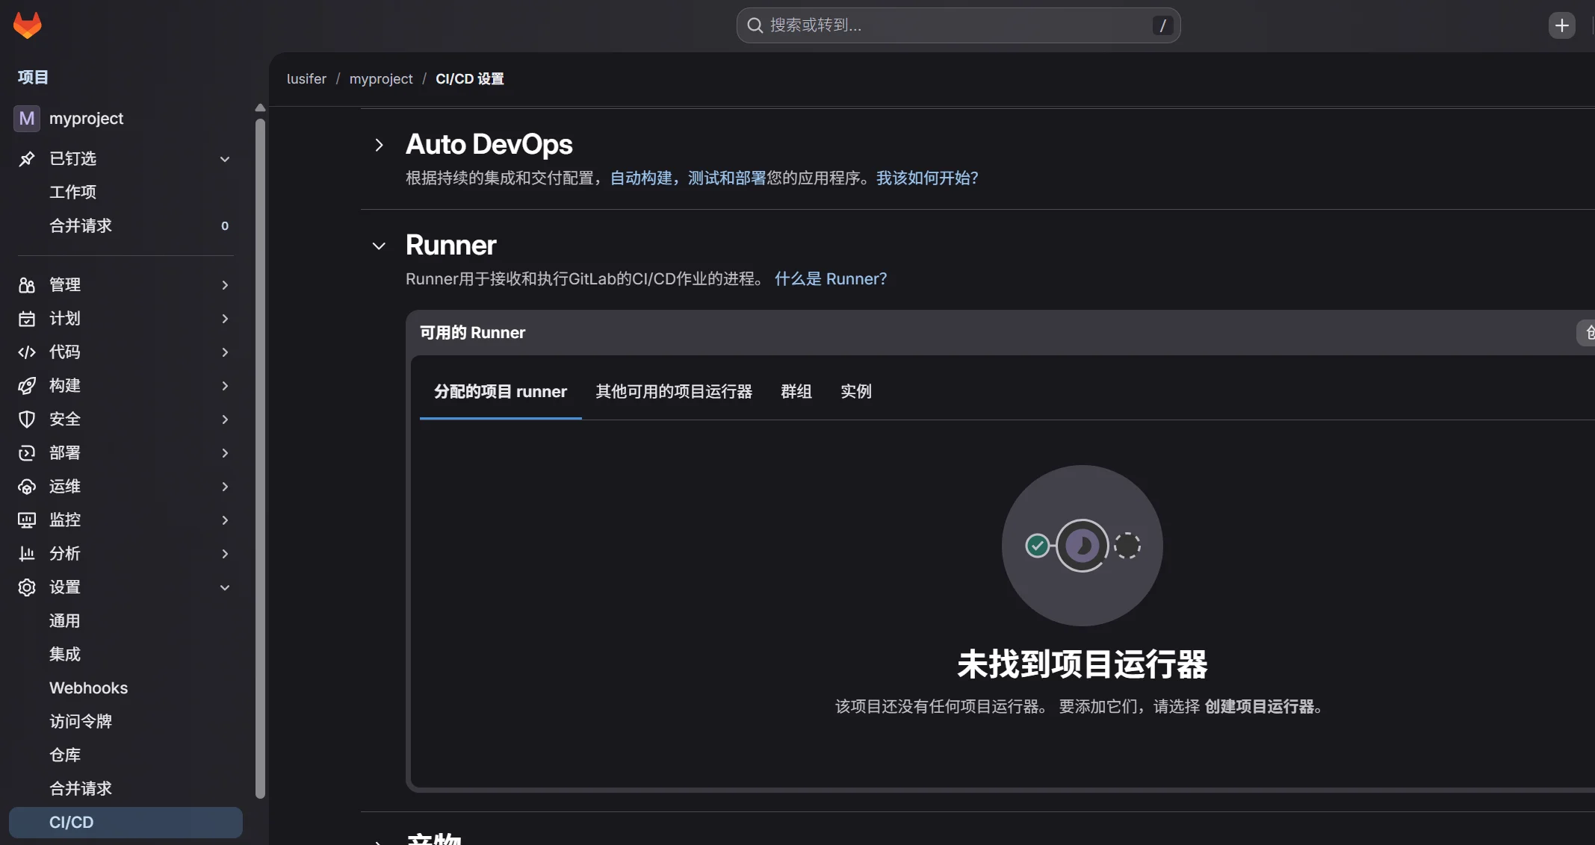The image size is (1595, 845).
Task: Click the 安全 shield icon
Action: (x=27, y=419)
